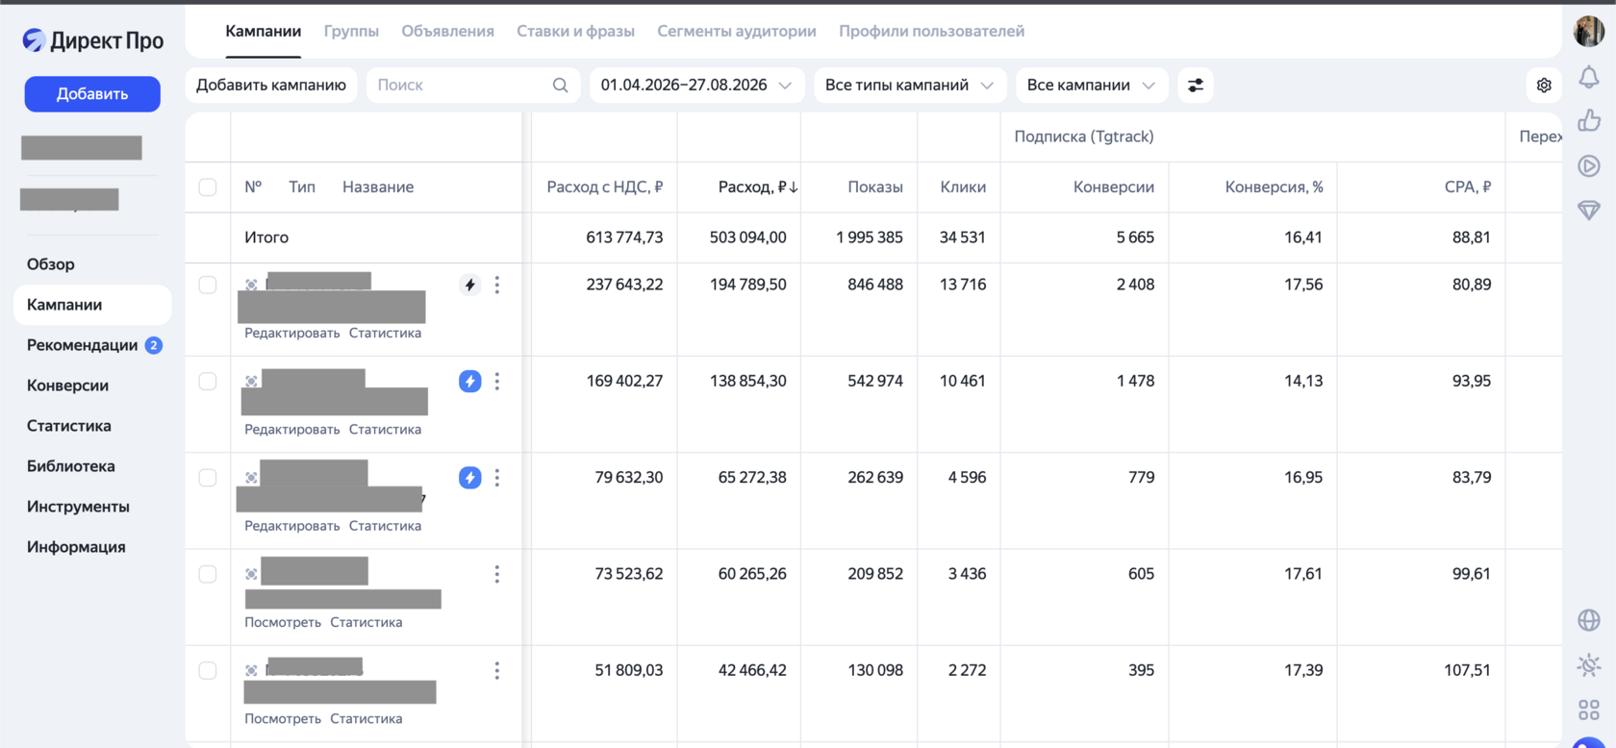1616x748 pixels.
Task: Click the Расход с НДС, ₽ column header
Action: (605, 187)
